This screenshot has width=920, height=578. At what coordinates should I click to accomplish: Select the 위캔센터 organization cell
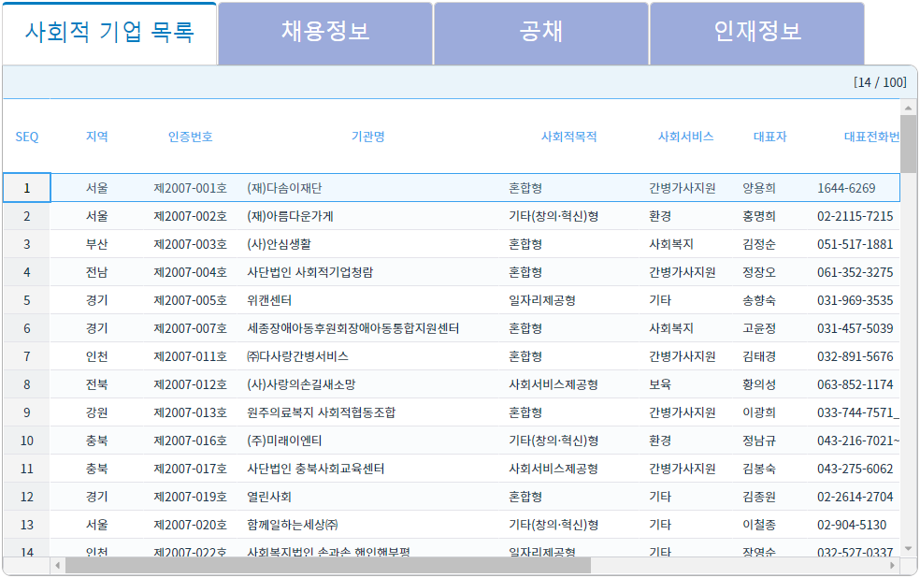[269, 300]
